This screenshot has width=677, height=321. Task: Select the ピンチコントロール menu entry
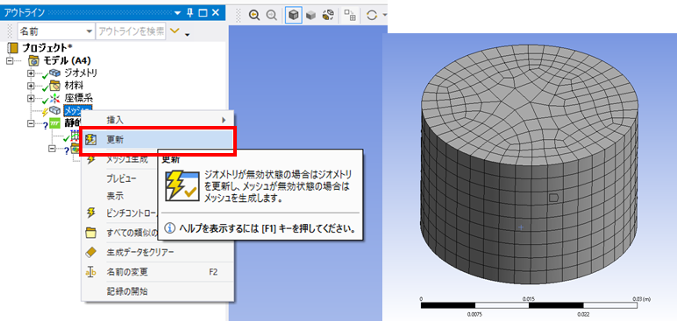[x=132, y=213]
